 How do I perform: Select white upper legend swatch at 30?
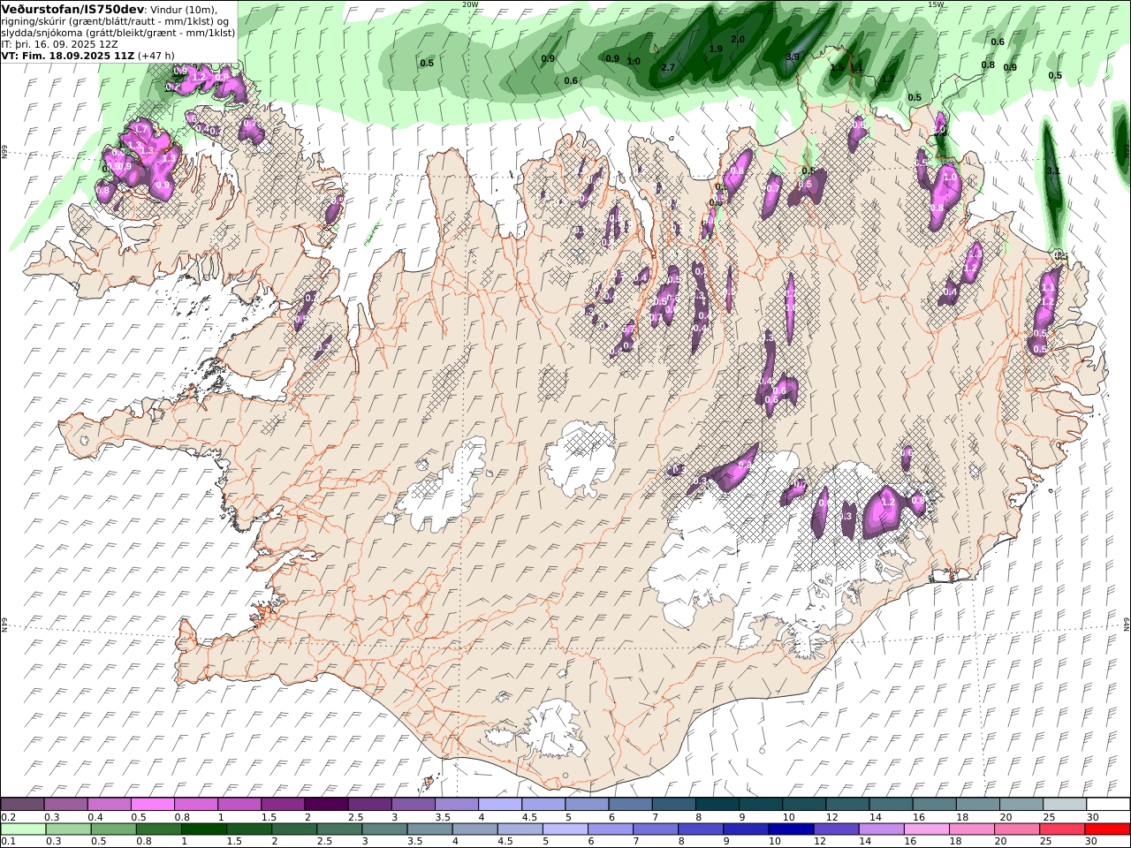(1107, 804)
